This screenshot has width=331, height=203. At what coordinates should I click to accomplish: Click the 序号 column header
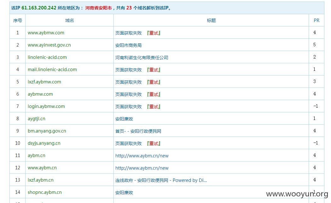click(18, 20)
